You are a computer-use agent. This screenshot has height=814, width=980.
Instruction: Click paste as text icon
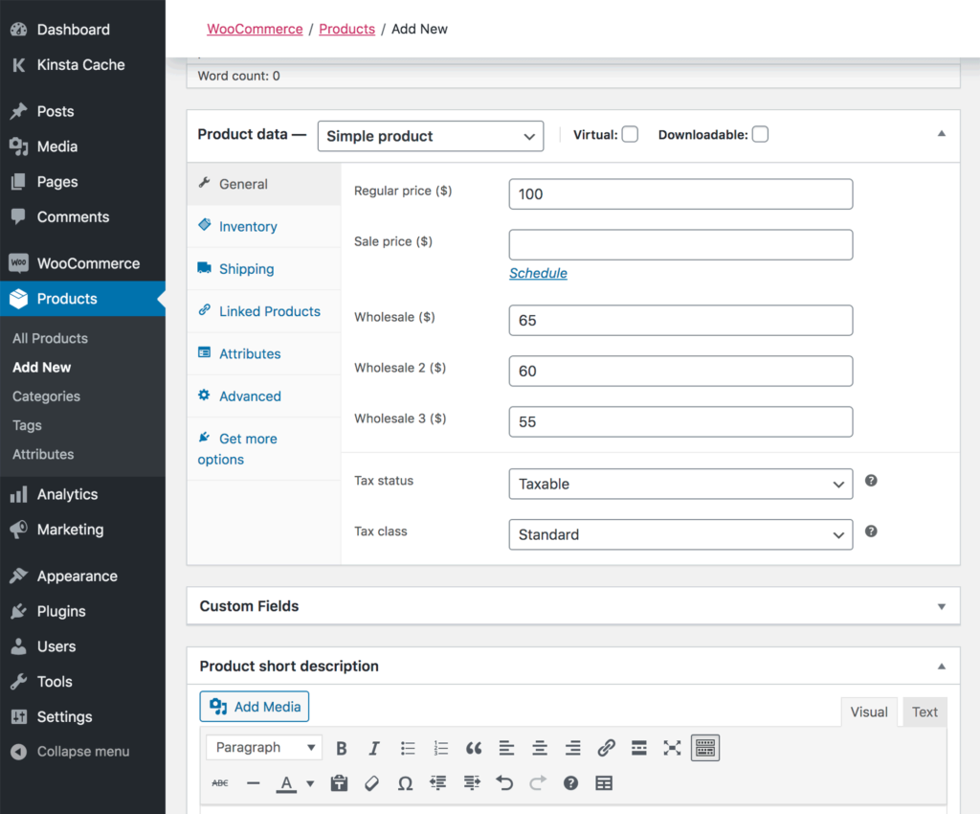pos(339,782)
